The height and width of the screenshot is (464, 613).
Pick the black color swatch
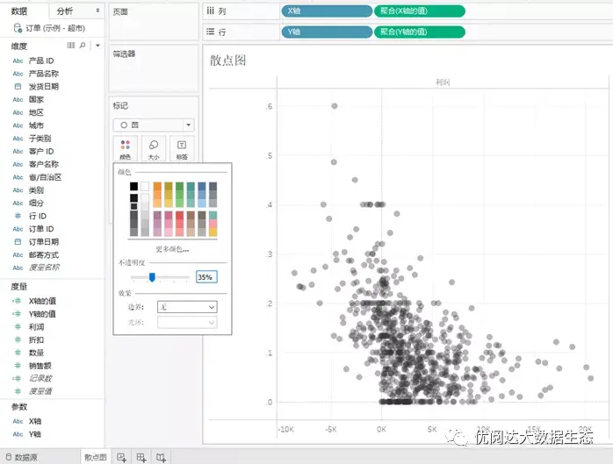coord(134,186)
